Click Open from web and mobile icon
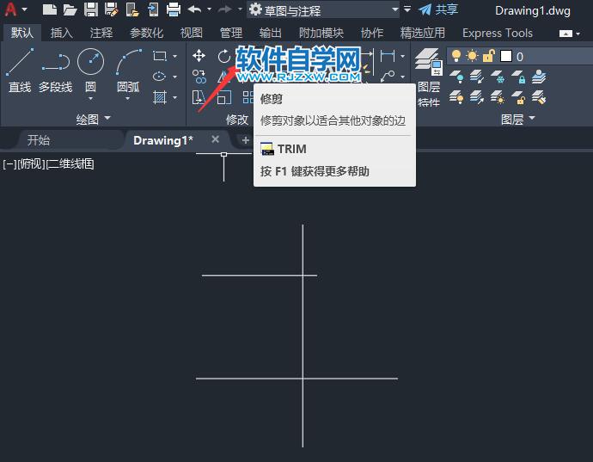Viewport: 593px width, 462px height. pos(132,9)
